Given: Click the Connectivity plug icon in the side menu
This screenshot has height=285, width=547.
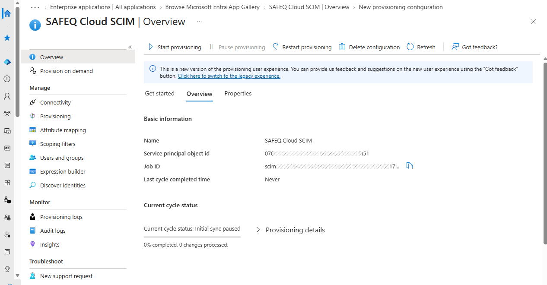Looking at the screenshot, I should (x=33, y=102).
